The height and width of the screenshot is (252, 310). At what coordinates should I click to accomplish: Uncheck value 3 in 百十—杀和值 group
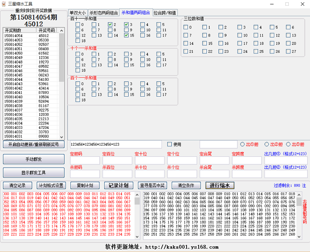[x=126, y=25]
